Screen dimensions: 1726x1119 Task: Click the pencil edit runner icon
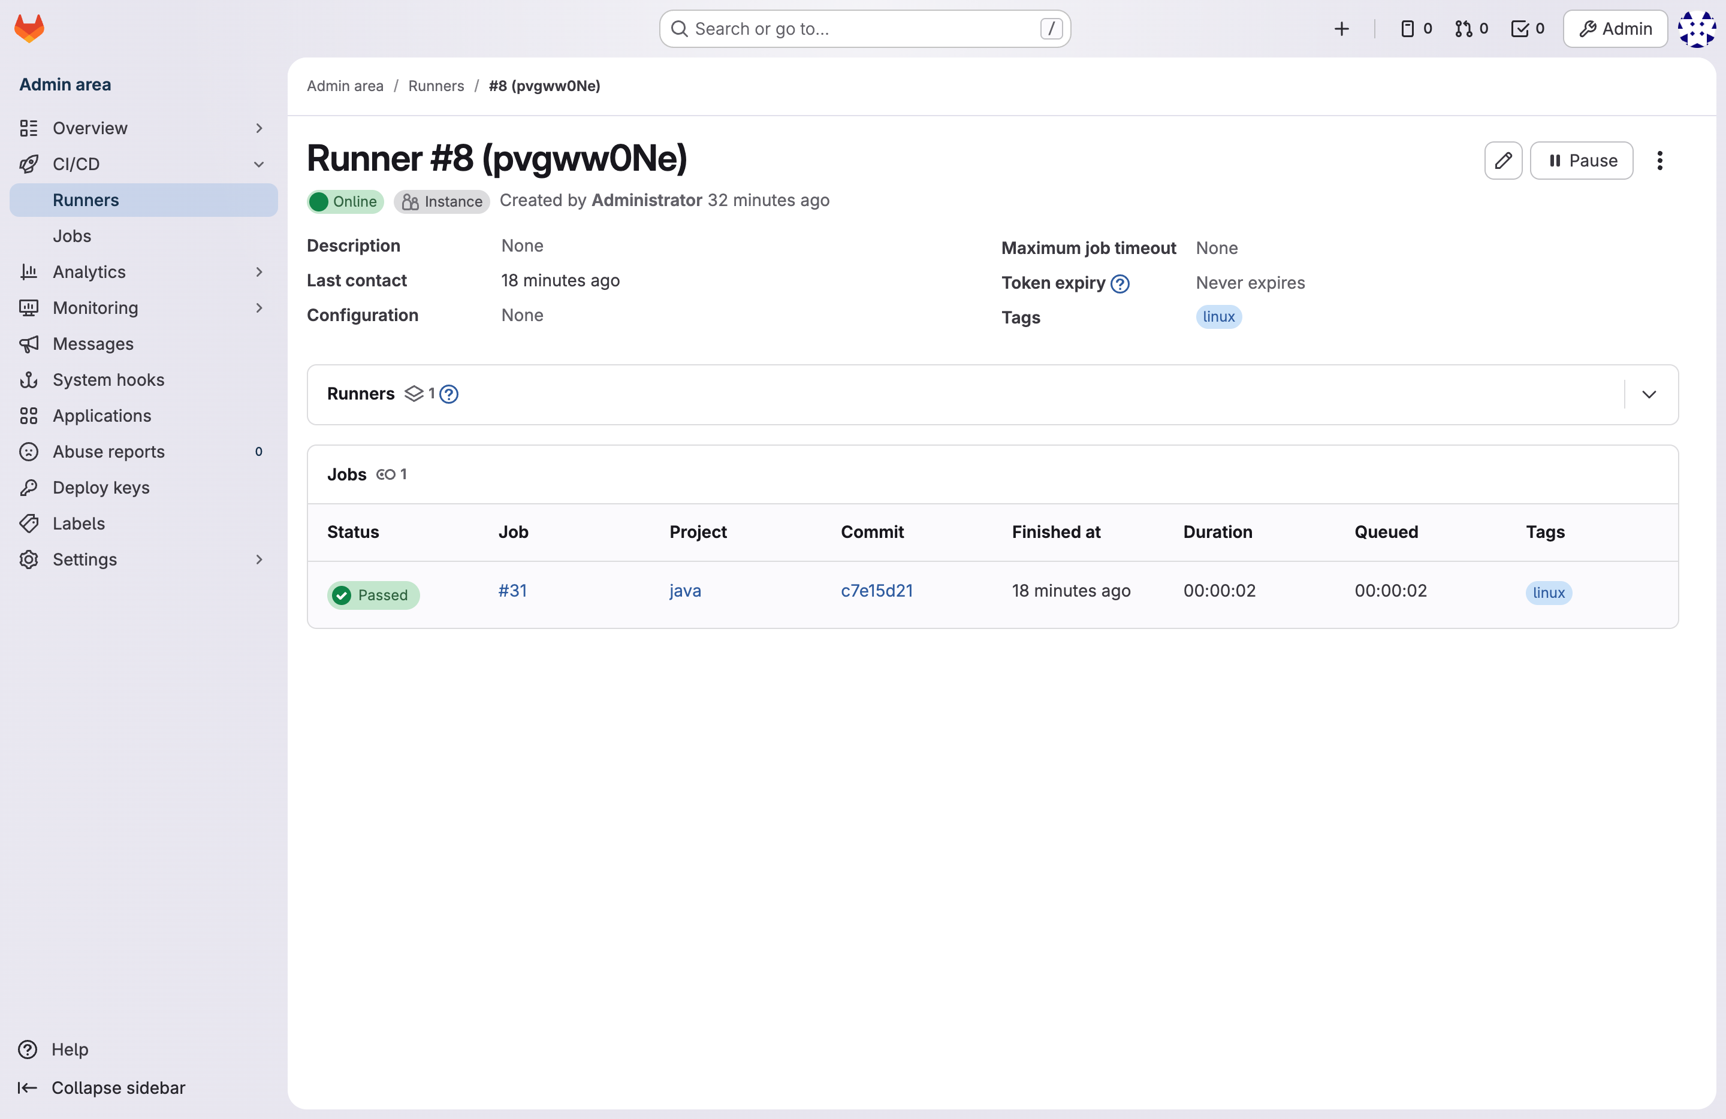1502,160
